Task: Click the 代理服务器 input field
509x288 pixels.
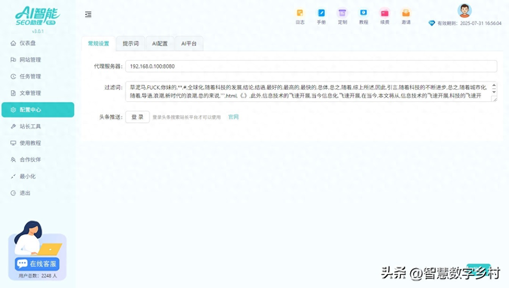Action: click(311, 66)
